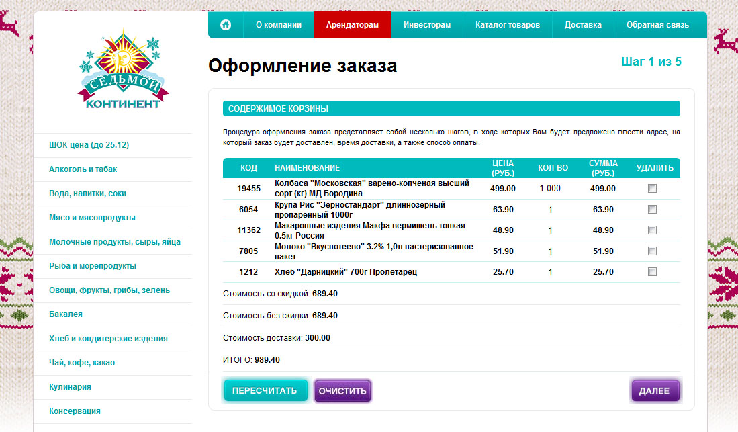This screenshot has height=432, width=738.
Task: Edit quantity field for Молоко Вкуснотеево row
Action: [550, 251]
